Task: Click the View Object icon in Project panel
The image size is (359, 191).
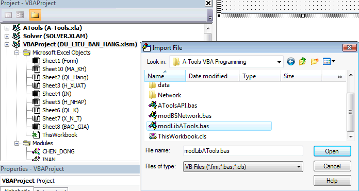Action: pyautogui.click(x=20, y=15)
